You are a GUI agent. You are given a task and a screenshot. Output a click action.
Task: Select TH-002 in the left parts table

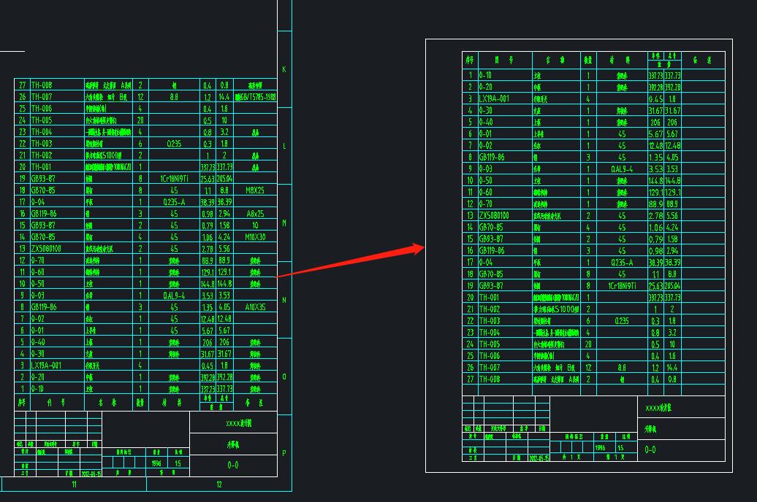(x=42, y=155)
